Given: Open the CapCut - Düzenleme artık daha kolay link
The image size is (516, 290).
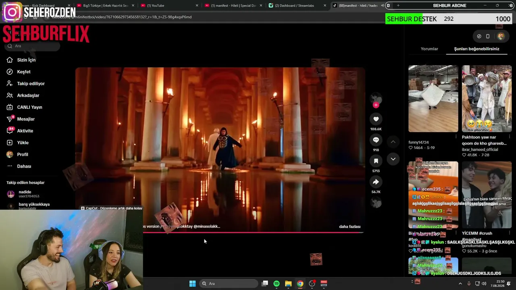Looking at the screenshot, I should pyautogui.click(x=112, y=208).
